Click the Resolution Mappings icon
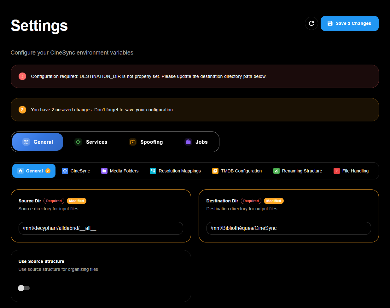Image resolution: width=390 pixels, height=308 pixels. coord(153,171)
